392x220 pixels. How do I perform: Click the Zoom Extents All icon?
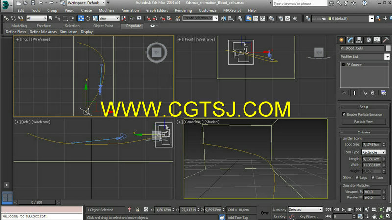(x=388, y=210)
